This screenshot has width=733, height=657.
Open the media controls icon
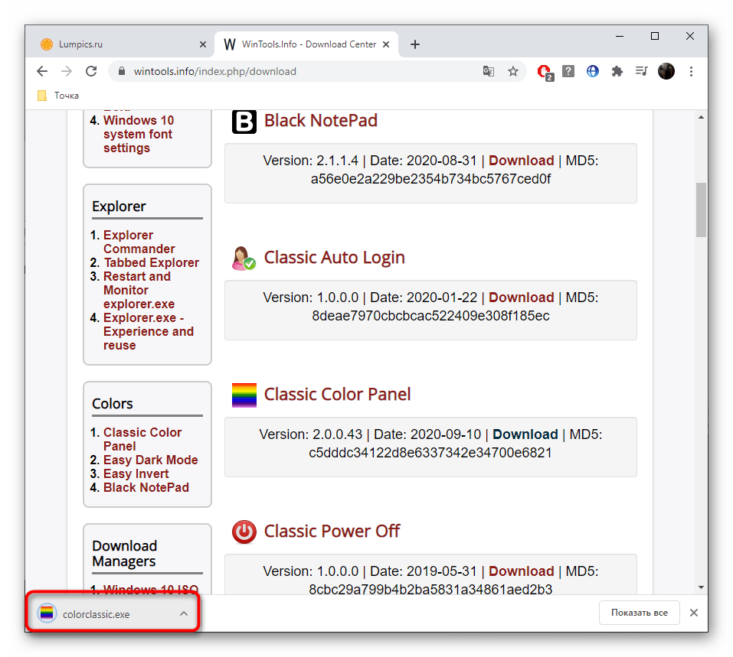click(x=641, y=71)
